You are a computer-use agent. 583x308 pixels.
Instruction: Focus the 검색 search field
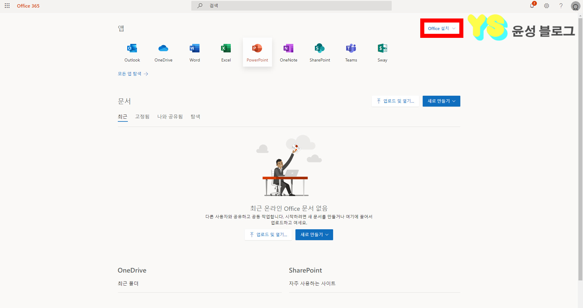click(x=291, y=6)
